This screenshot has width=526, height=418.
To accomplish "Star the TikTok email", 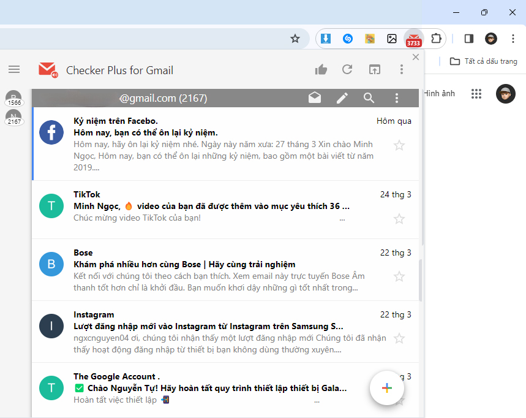I will coord(399,219).
